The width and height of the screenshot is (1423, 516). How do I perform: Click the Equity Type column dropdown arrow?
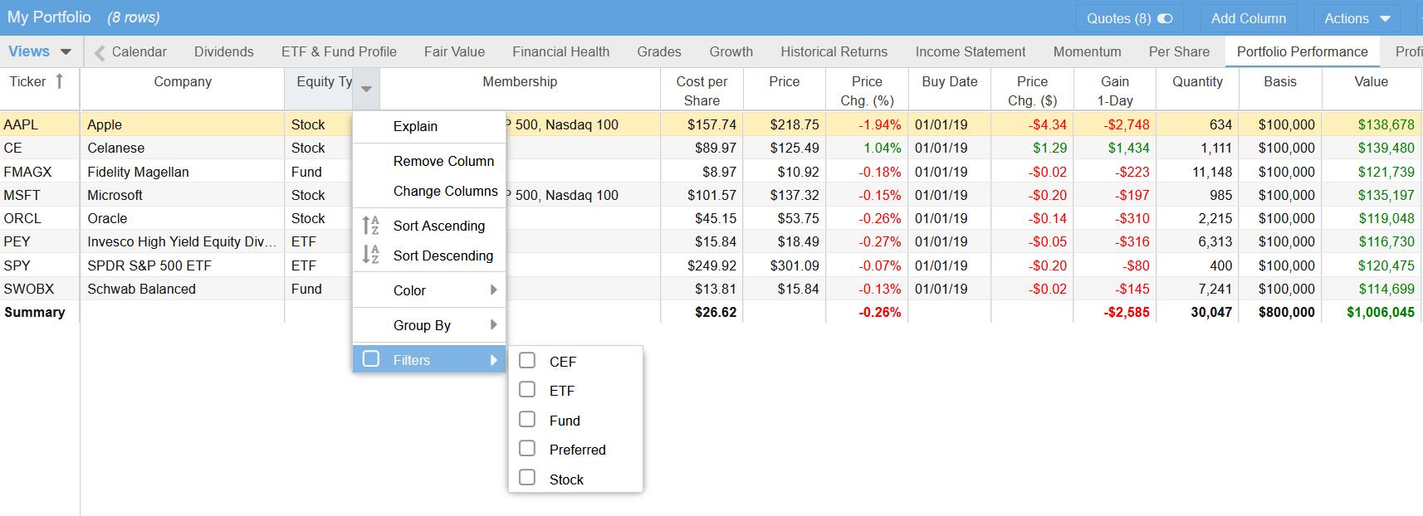tap(366, 89)
